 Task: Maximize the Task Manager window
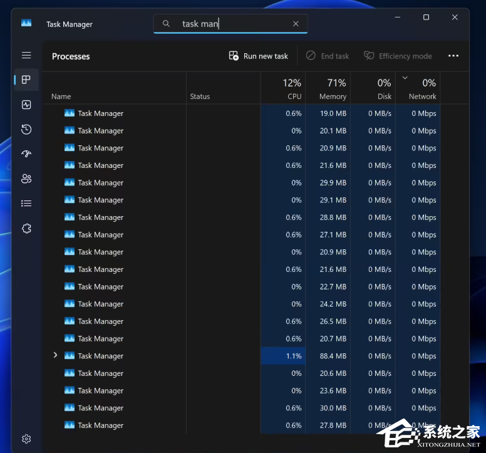(426, 18)
